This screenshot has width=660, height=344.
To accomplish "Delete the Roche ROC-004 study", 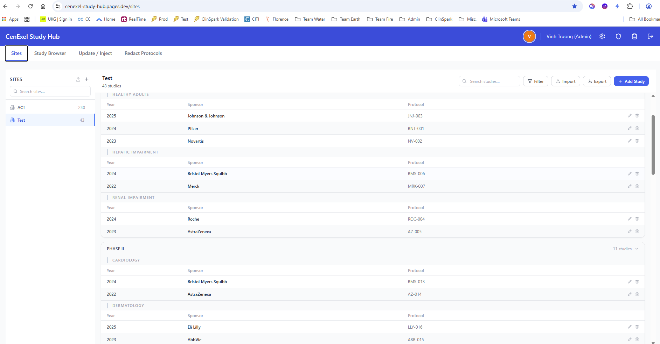I will [637, 219].
